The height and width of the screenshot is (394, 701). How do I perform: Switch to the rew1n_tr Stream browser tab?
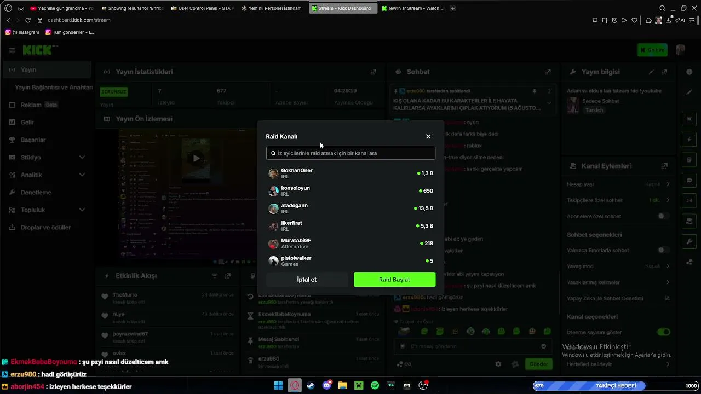(413, 8)
